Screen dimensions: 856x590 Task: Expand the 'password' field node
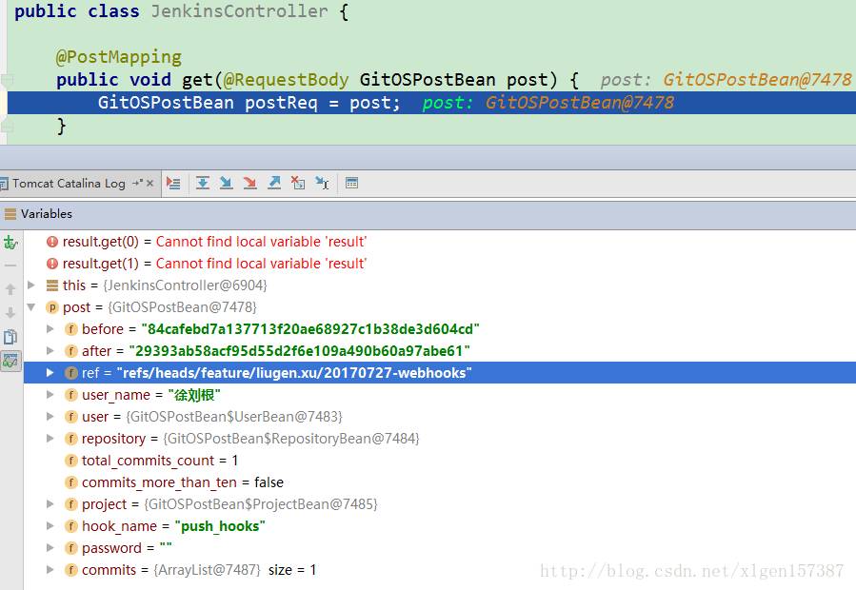click(50, 548)
